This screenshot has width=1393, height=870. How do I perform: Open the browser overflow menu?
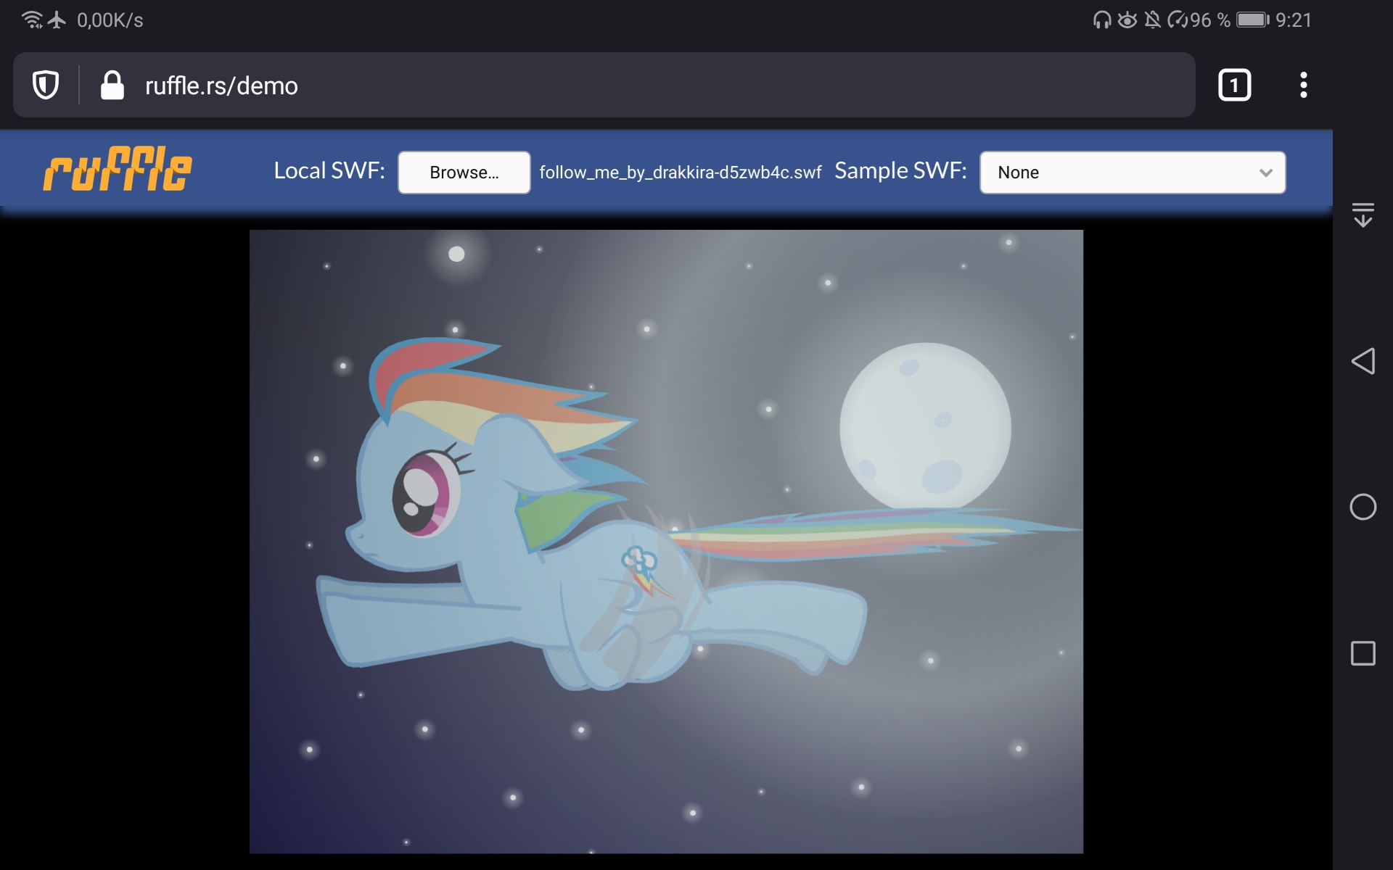click(1303, 85)
